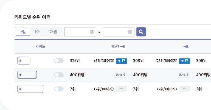Select the 1일 period tab
This screenshot has height=110, width=211.
(x=23, y=32)
